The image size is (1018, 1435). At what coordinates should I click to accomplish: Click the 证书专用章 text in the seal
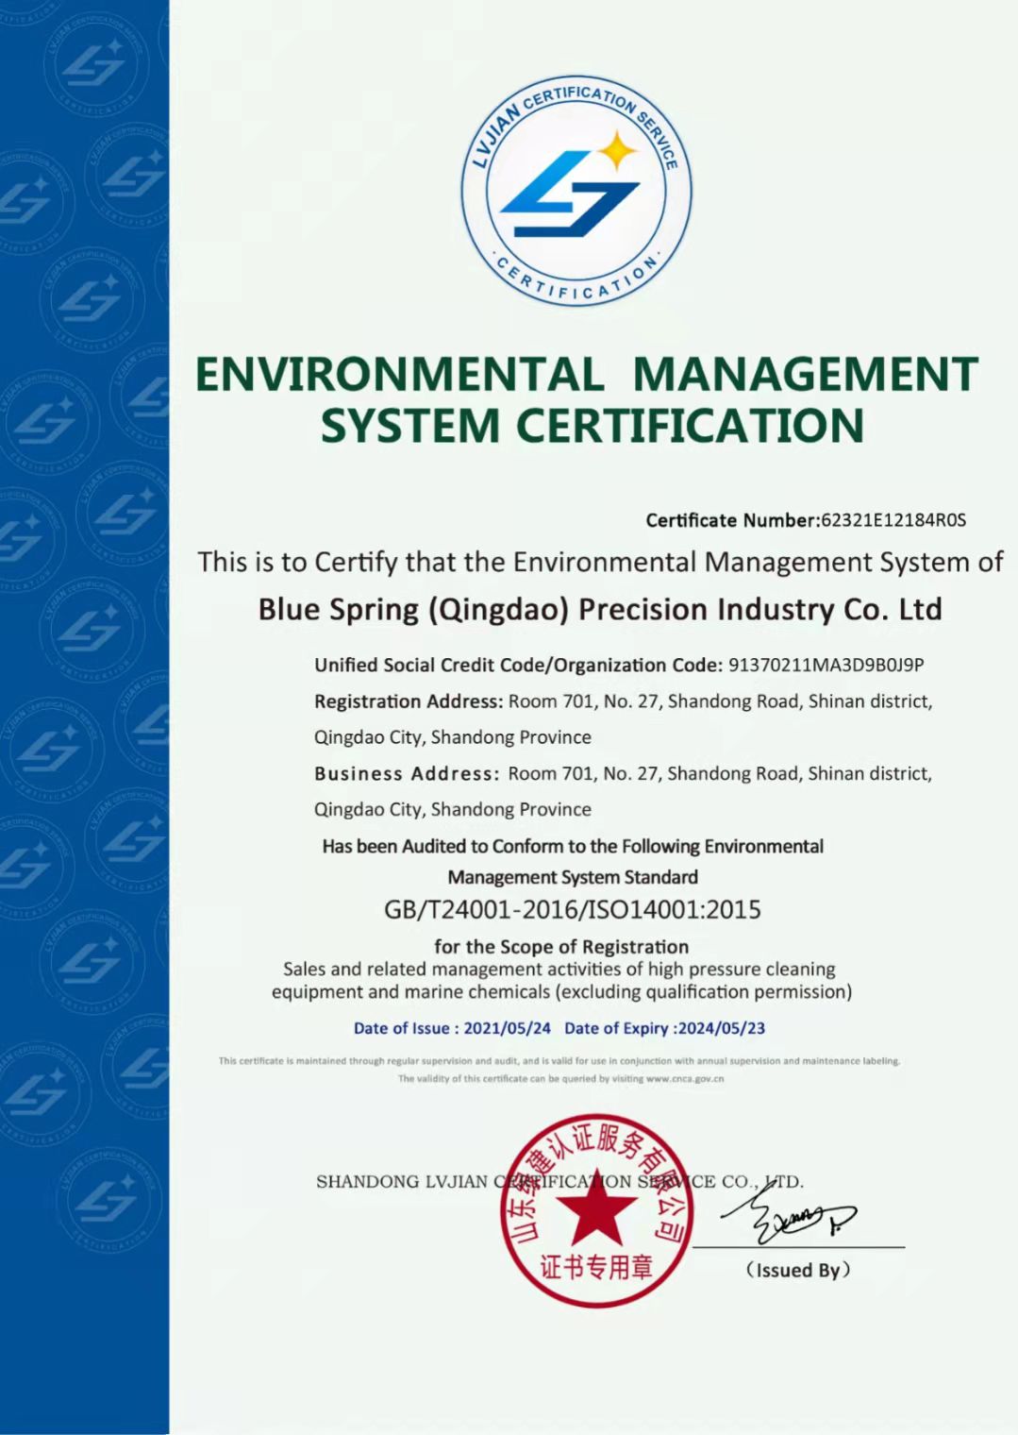coord(595,1267)
